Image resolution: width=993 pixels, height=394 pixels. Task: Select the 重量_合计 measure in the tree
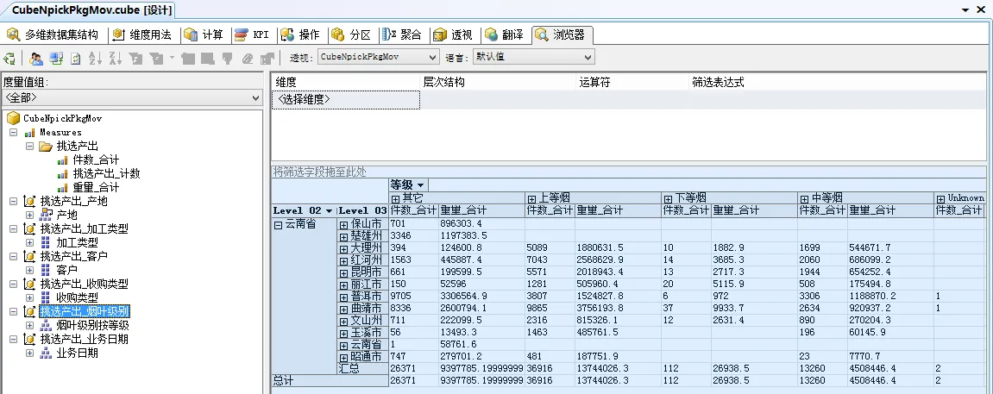tap(96, 187)
